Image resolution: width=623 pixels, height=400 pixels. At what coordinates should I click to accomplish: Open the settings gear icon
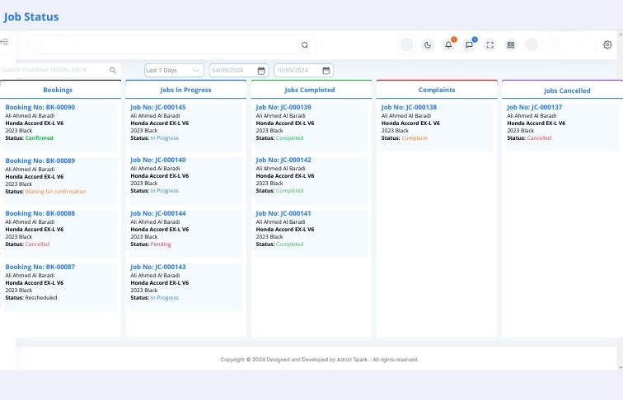[607, 44]
